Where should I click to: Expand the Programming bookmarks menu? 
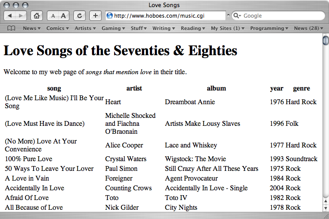coord(269,28)
